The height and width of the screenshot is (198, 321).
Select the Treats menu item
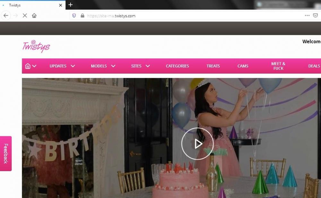(213, 66)
